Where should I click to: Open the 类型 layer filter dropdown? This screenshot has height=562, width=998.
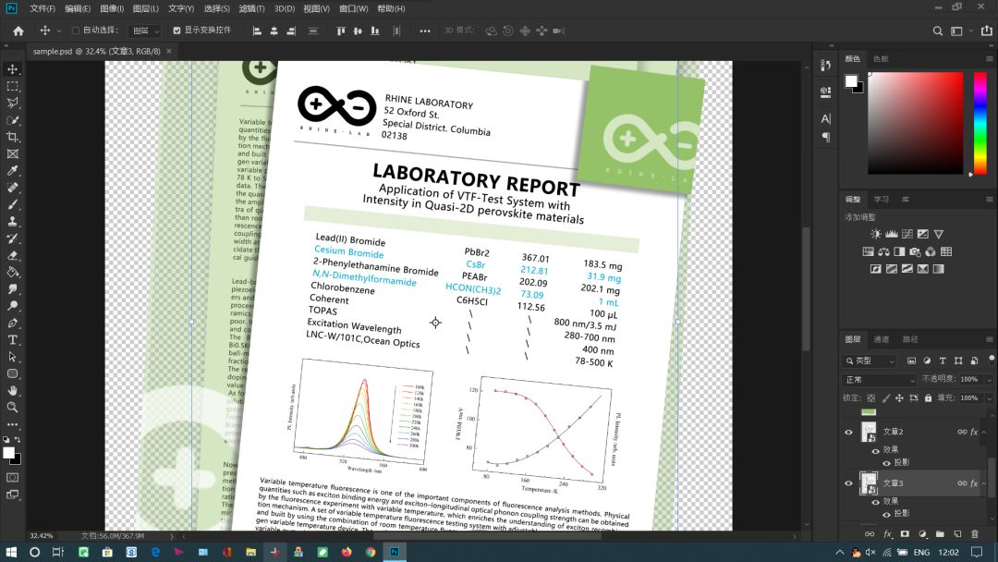(869, 360)
